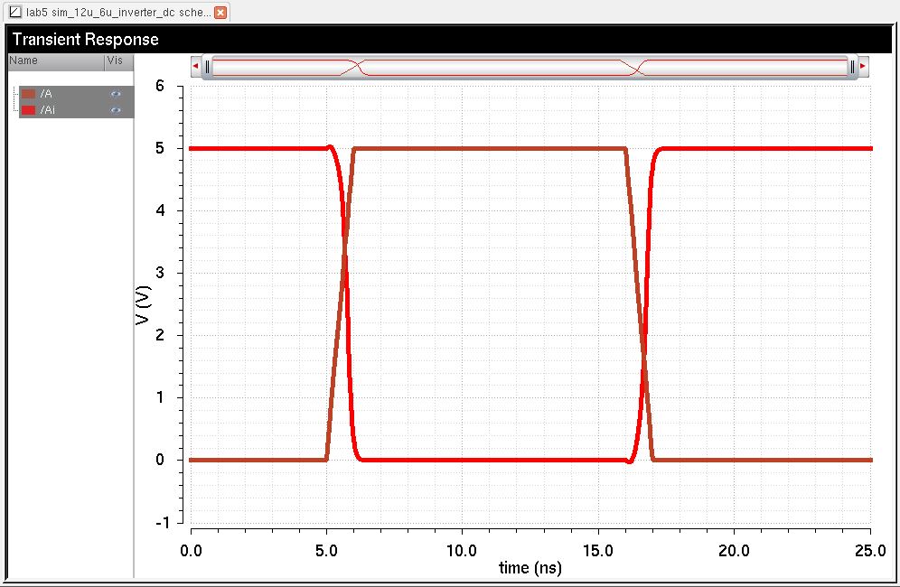900x587 pixels.
Task: Toggle visibility of the /Ai signal
Action: click(x=116, y=109)
